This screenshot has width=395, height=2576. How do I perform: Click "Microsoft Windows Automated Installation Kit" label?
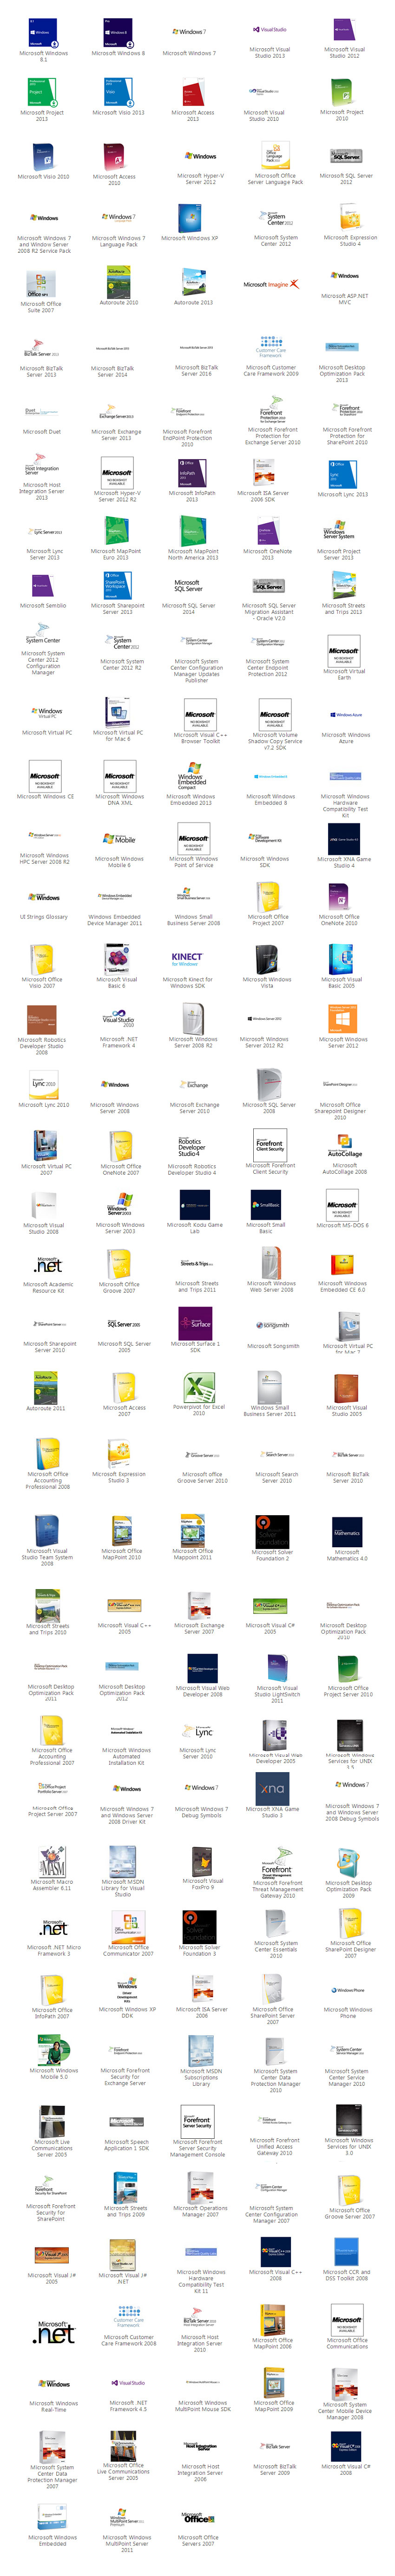tap(126, 1756)
